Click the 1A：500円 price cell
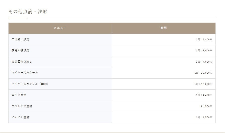 point(206,106)
